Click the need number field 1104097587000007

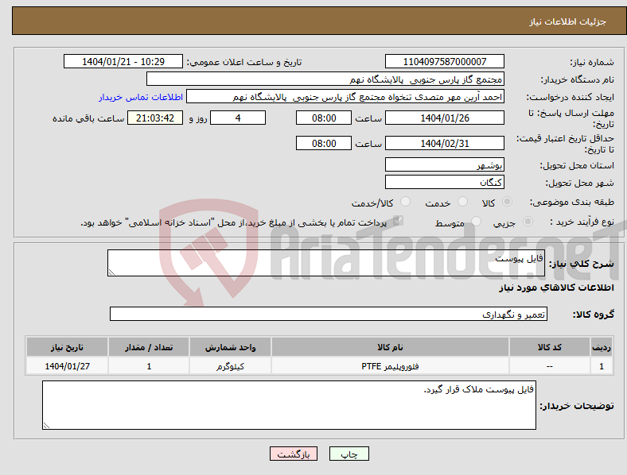point(444,61)
